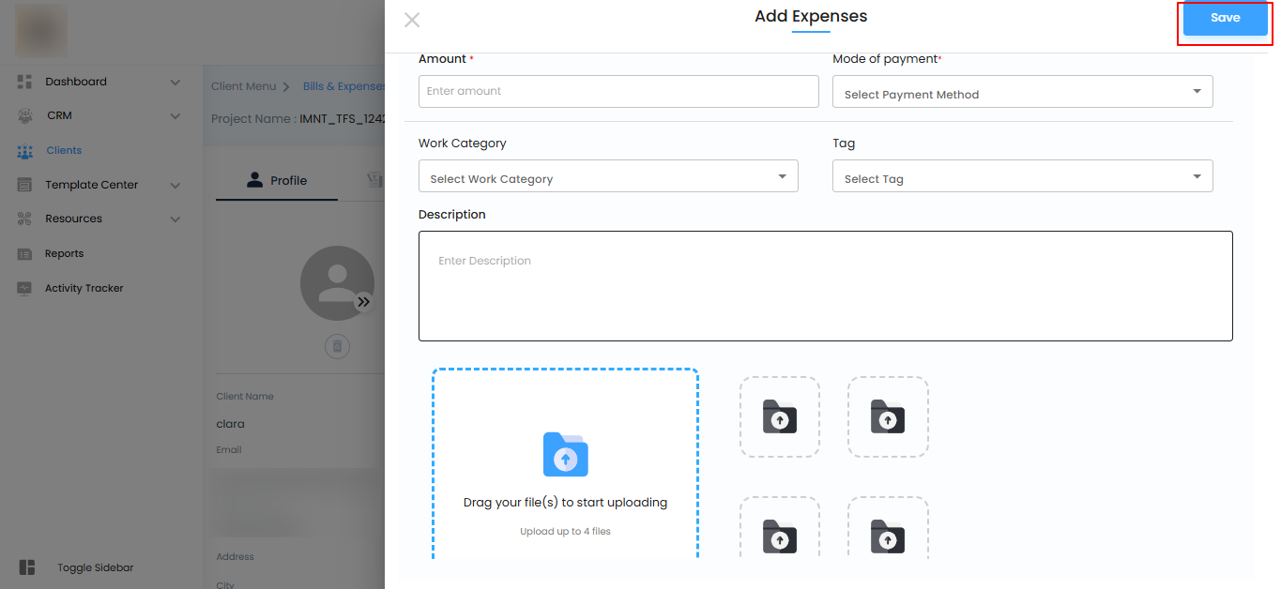
Task: Click the Description text area
Action: coord(825,286)
